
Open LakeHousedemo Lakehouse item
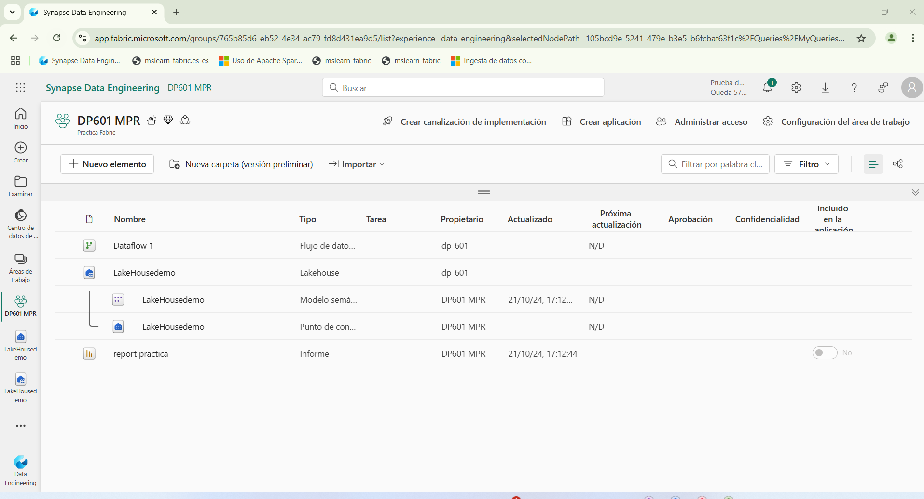(x=144, y=272)
